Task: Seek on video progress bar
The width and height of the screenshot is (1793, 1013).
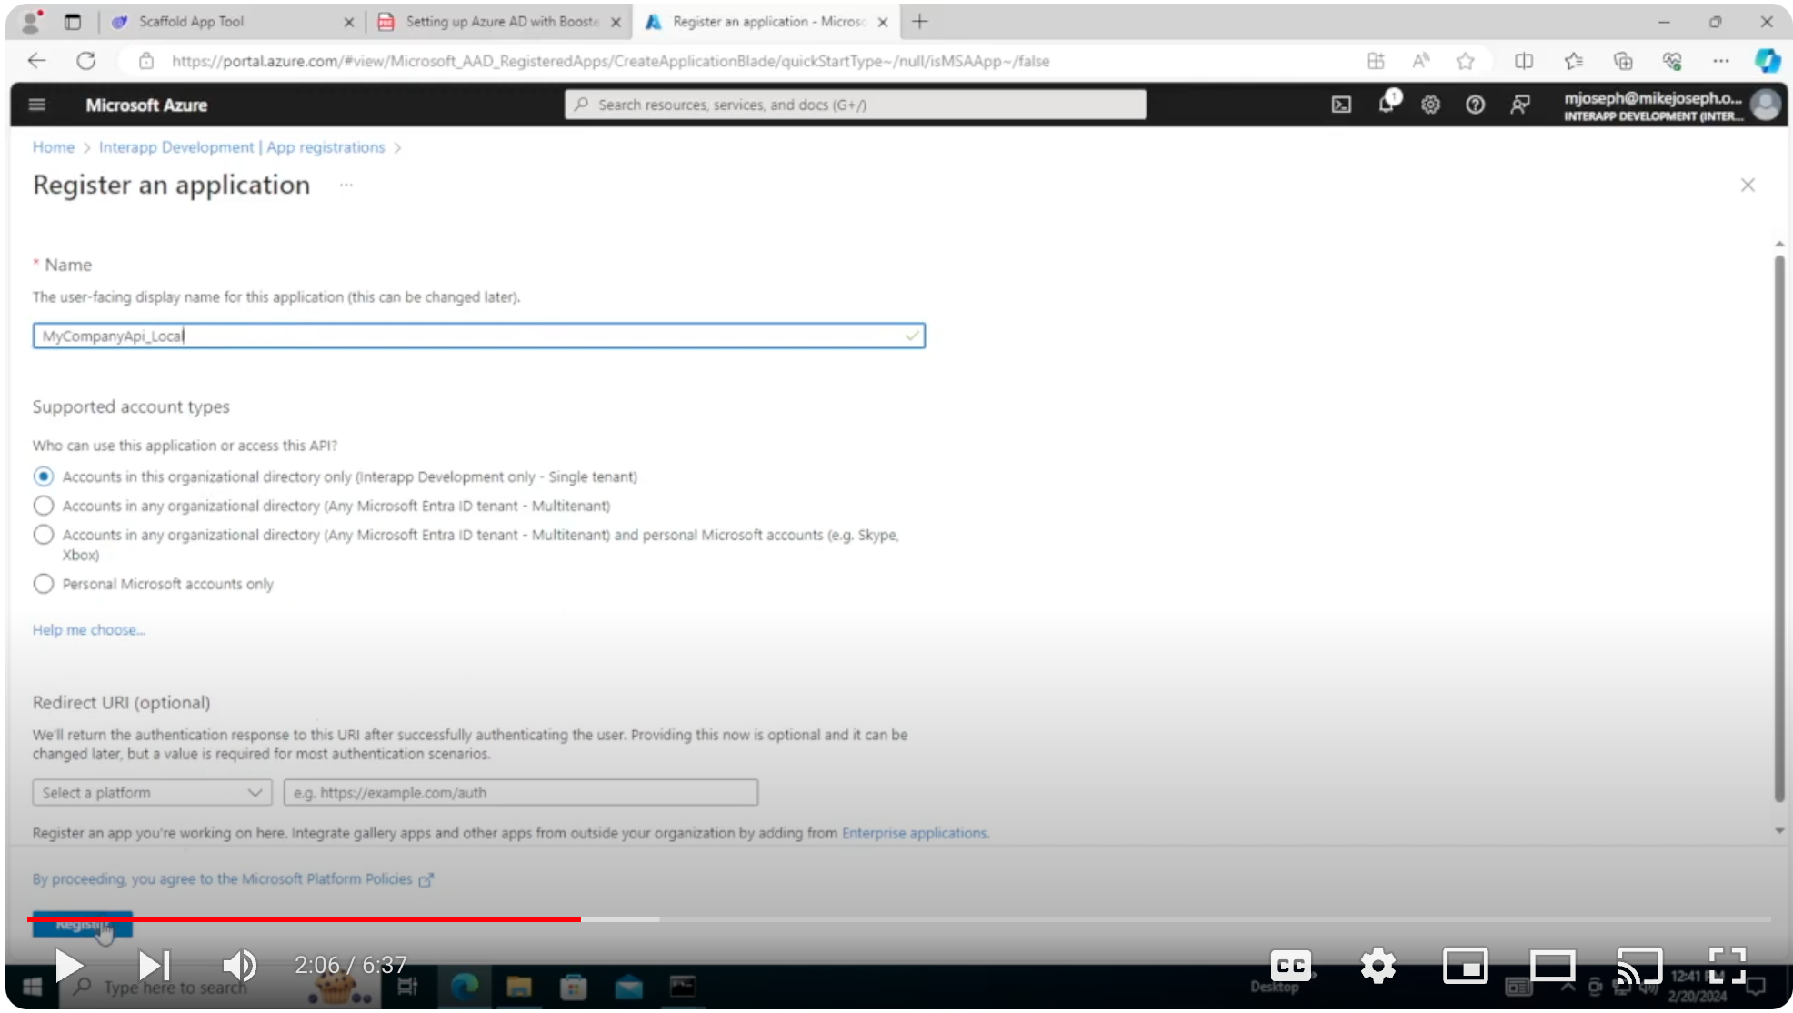Action: [x=898, y=919]
